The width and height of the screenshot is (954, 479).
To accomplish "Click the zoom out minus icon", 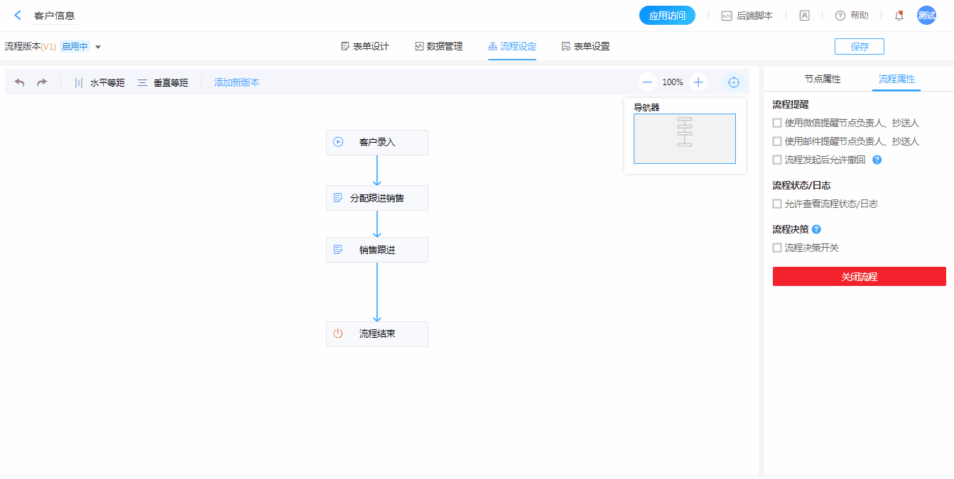I will pos(647,82).
